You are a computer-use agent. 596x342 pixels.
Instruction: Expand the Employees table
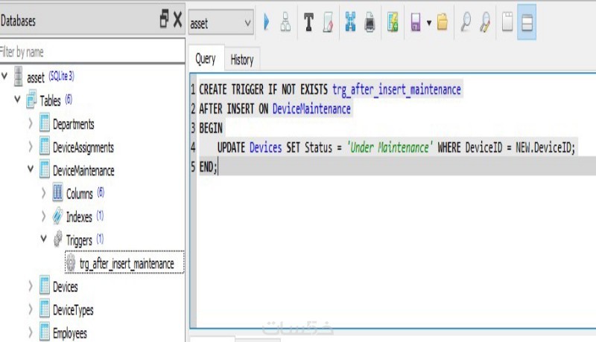pos(31,332)
